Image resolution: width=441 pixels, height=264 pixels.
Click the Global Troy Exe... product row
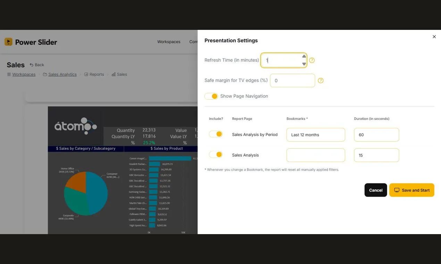coord(138,209)
